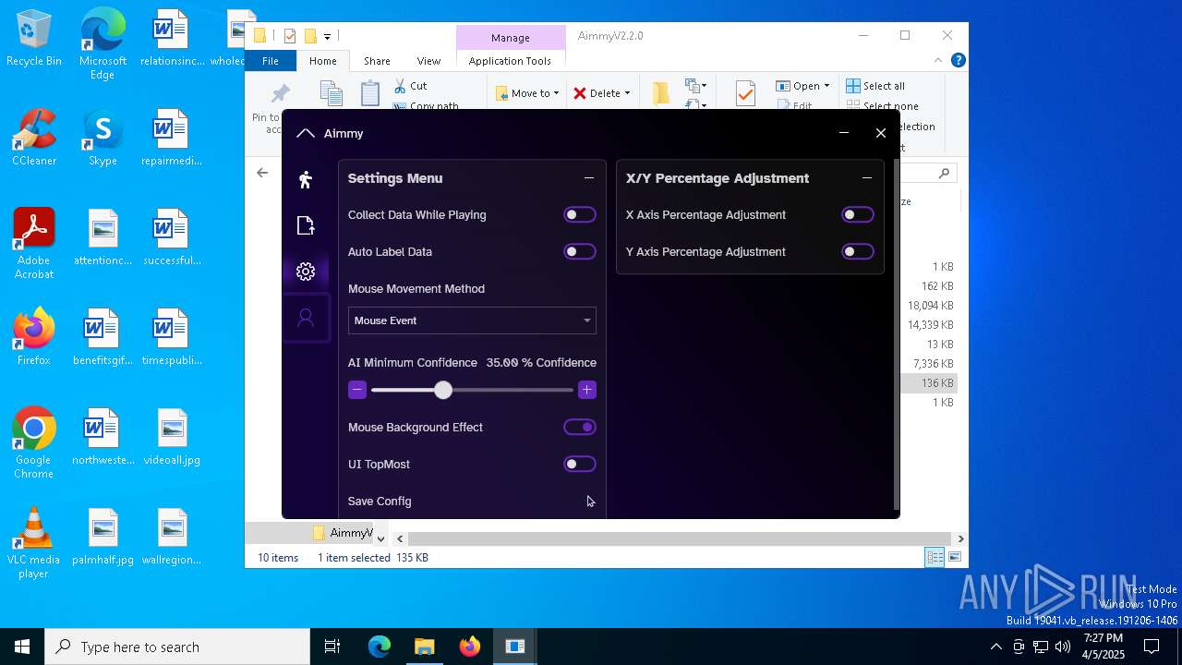The width and height of the screenshot is (1182, 665).
Task: Click the Explorer back navigation arrow
Action: tap(262, 173)
